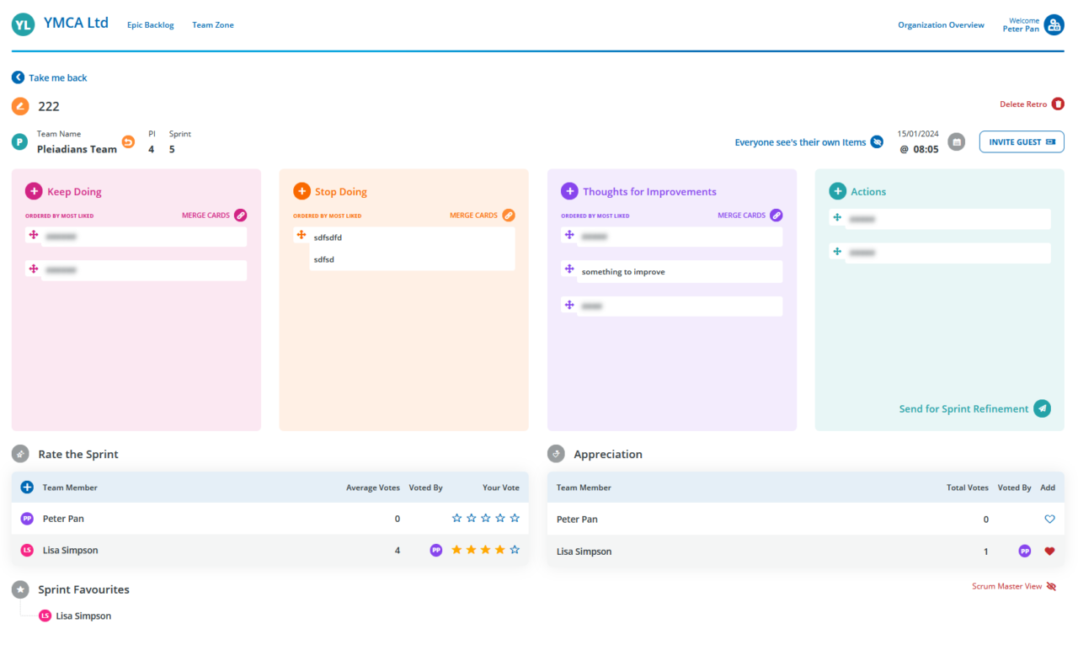This screenshot has height=645, width=1078.
Task: Add a Thoughts for Improvements card
Action: click(x=569, y=192)
